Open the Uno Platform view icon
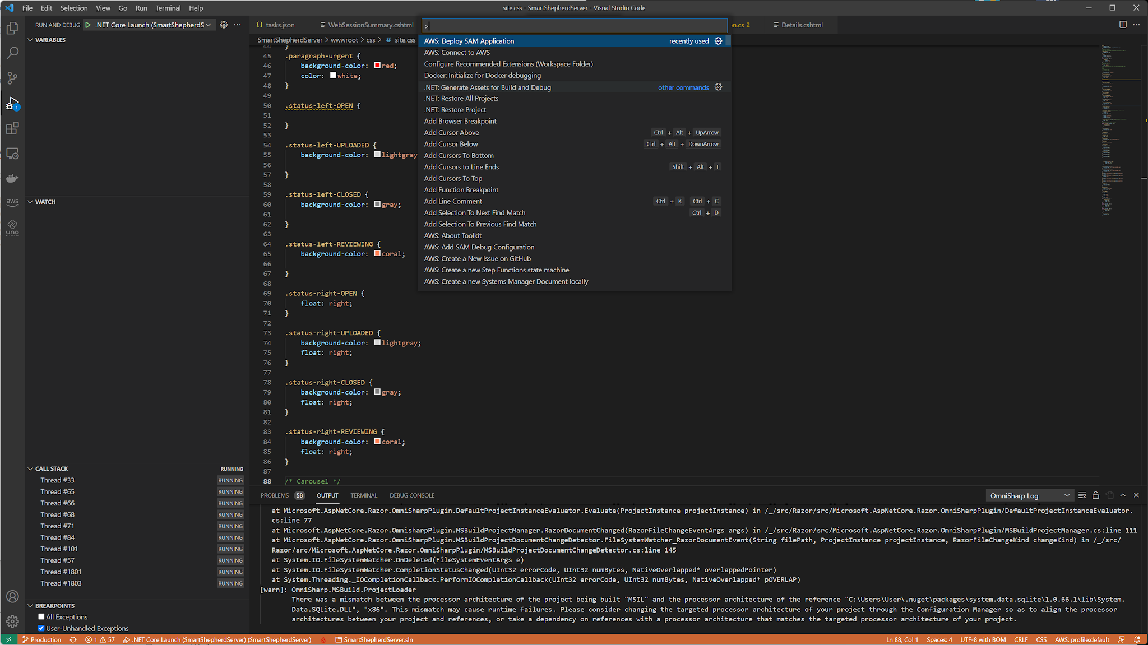 12,228
